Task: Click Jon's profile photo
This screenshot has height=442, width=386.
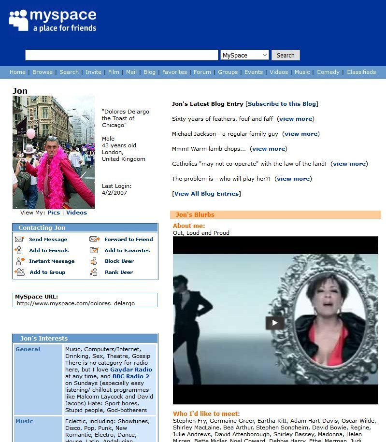Action: pos(54,152)
